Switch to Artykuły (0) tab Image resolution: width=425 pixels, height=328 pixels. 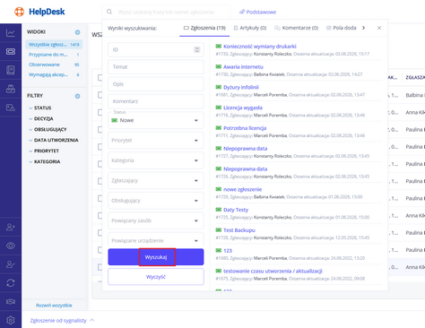[x=250, y=28]
